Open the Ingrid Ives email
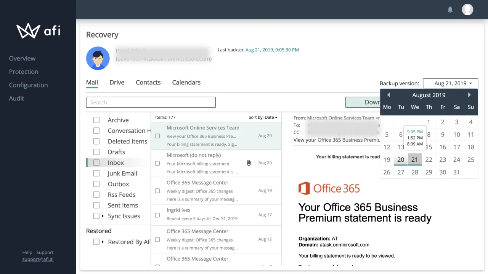The width and height of the screenshot is (488, 274). (x=216, y=215)
